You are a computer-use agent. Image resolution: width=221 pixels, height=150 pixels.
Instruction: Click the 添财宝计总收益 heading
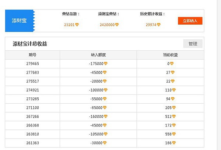(x=30, y=44)
